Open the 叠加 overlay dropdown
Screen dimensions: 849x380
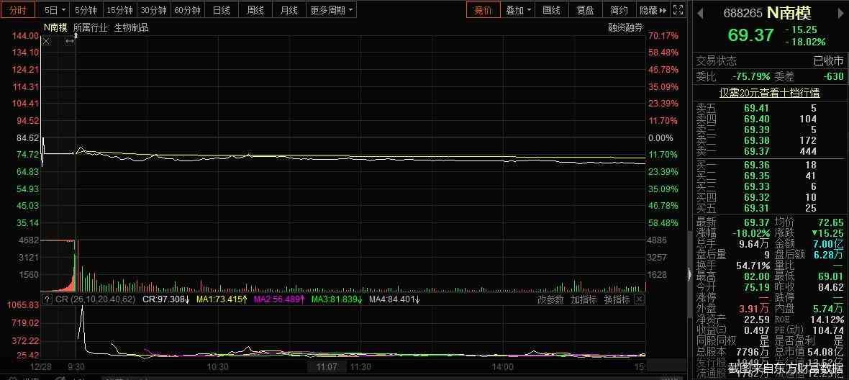point(519,10)
